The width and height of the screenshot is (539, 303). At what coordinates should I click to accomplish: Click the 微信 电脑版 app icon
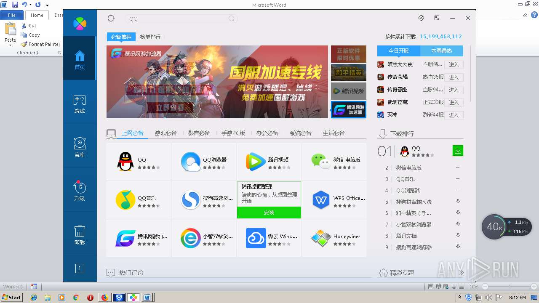pos(321,162)
